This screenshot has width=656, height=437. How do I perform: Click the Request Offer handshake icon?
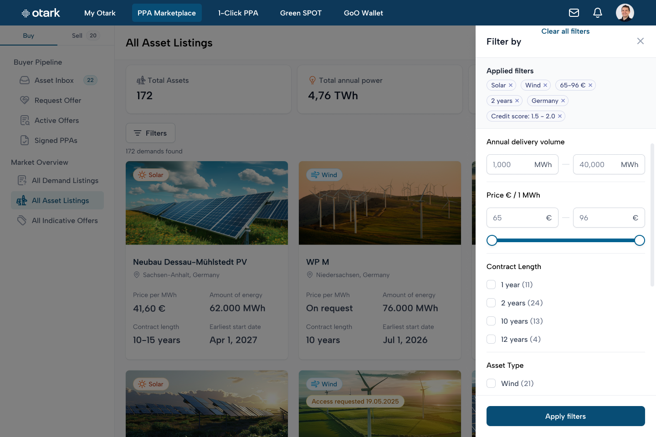25,100
